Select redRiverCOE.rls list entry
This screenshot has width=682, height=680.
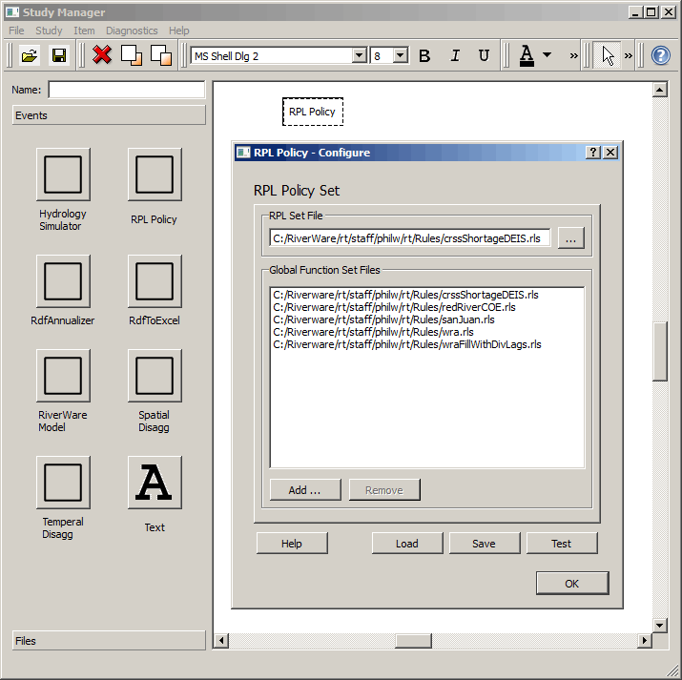pyautogui.click(x=394, y=307)
